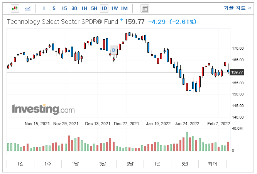
Task: Set the interval to 30 minutes
Action: [74, 8]
